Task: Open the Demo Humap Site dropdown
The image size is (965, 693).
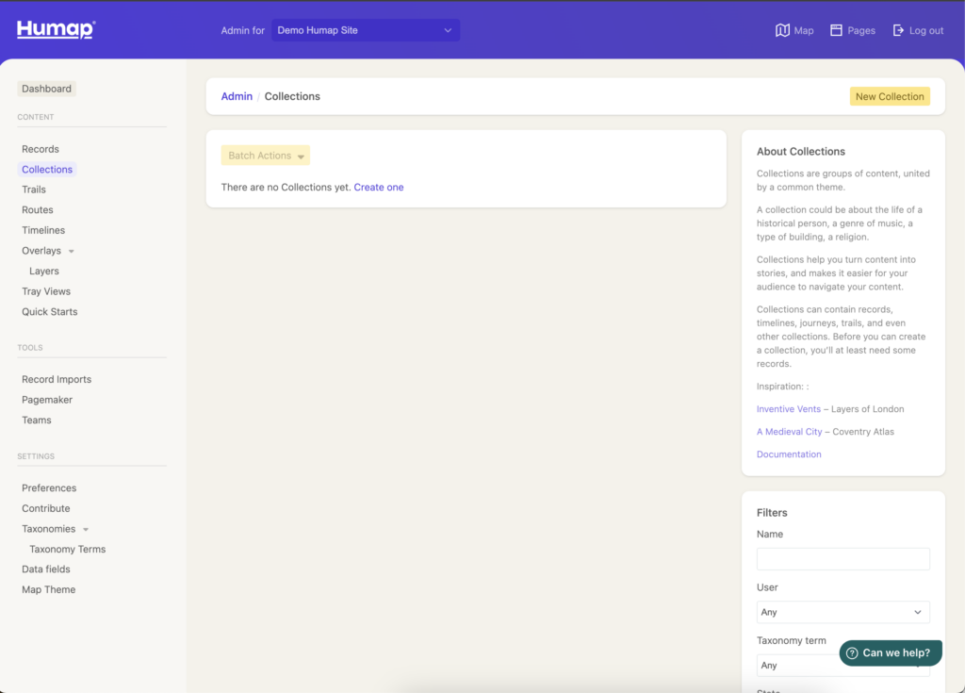Action: [365, 30]
